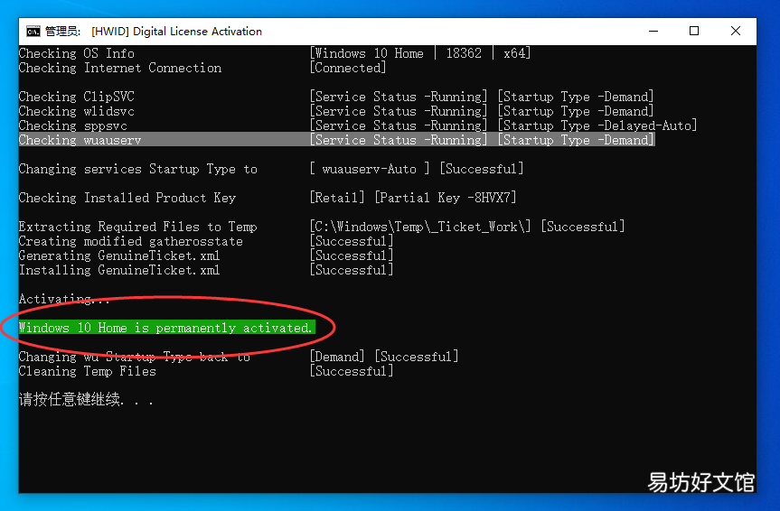Click the '[Retail]' channel value
The width and height of the screenshot is (780, 511).
click(337, 198)
